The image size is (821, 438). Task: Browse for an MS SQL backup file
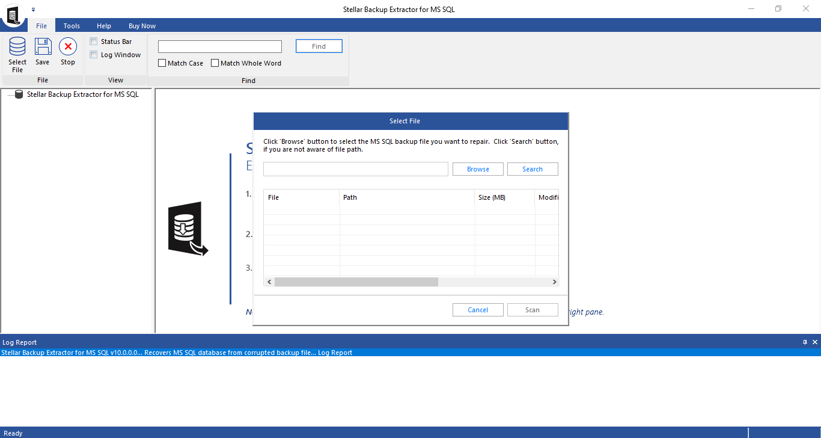[x=478, y=169]
